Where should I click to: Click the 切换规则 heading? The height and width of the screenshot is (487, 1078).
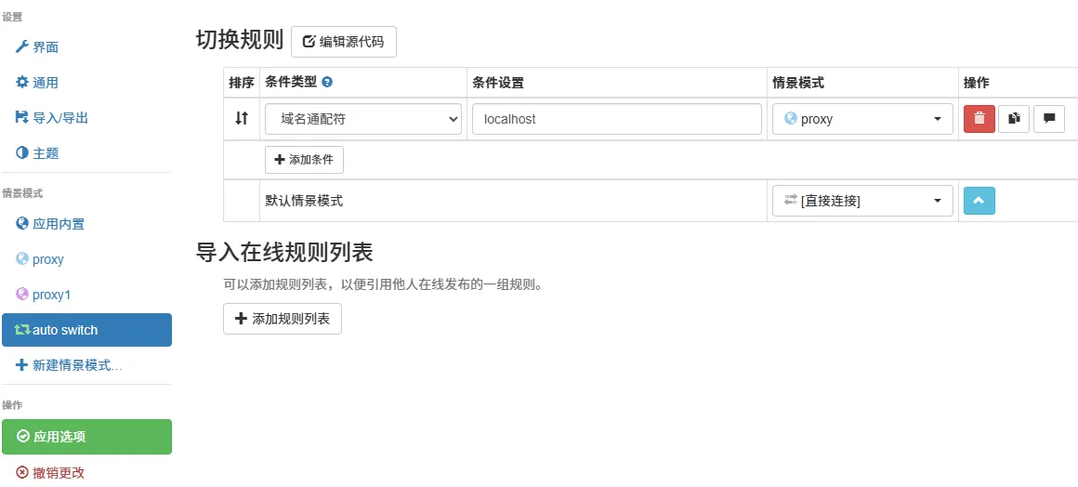239,41
